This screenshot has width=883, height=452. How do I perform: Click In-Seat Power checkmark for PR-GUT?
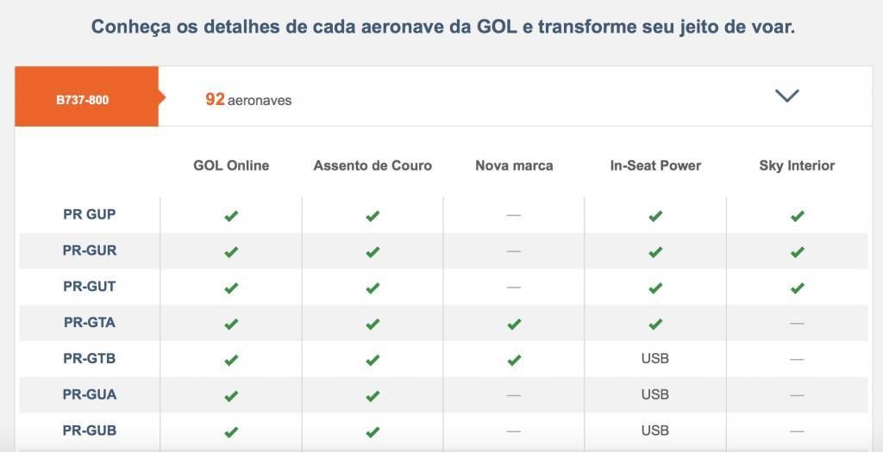(x=655, y=288)
